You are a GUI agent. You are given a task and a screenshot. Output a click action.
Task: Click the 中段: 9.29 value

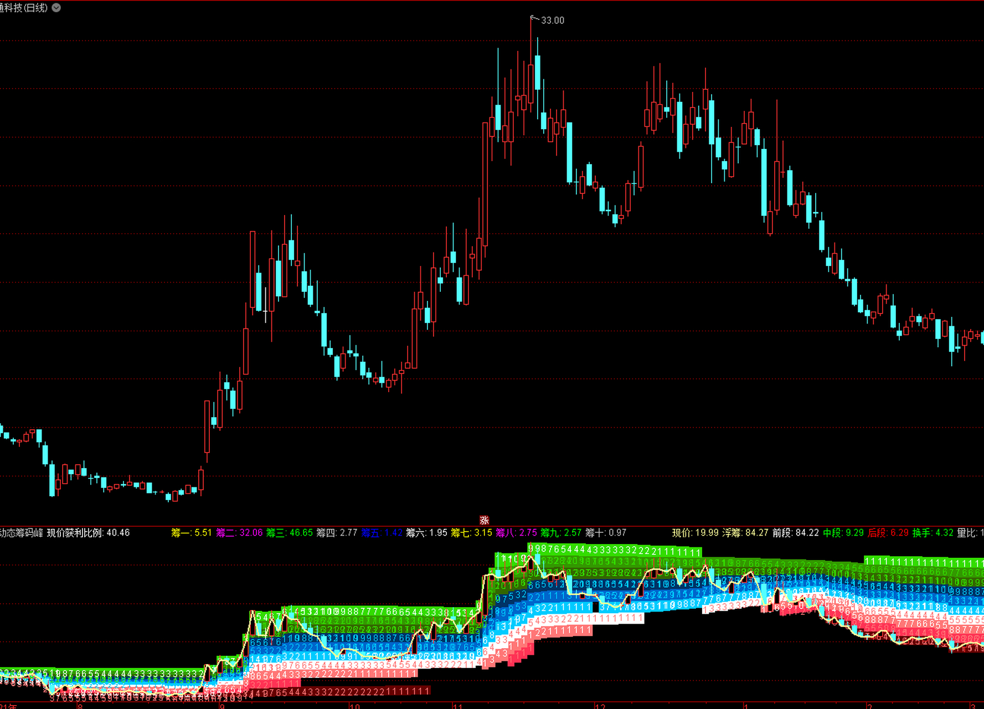pos(843,533)
